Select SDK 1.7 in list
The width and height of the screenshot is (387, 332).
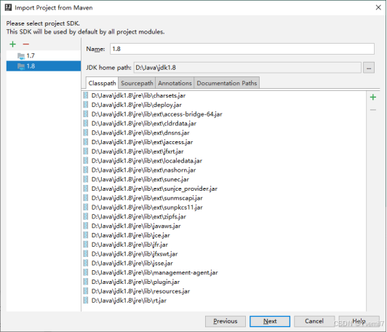point(44,56)
